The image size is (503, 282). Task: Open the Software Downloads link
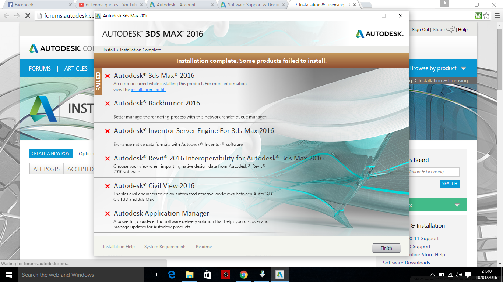click(407, 263)
